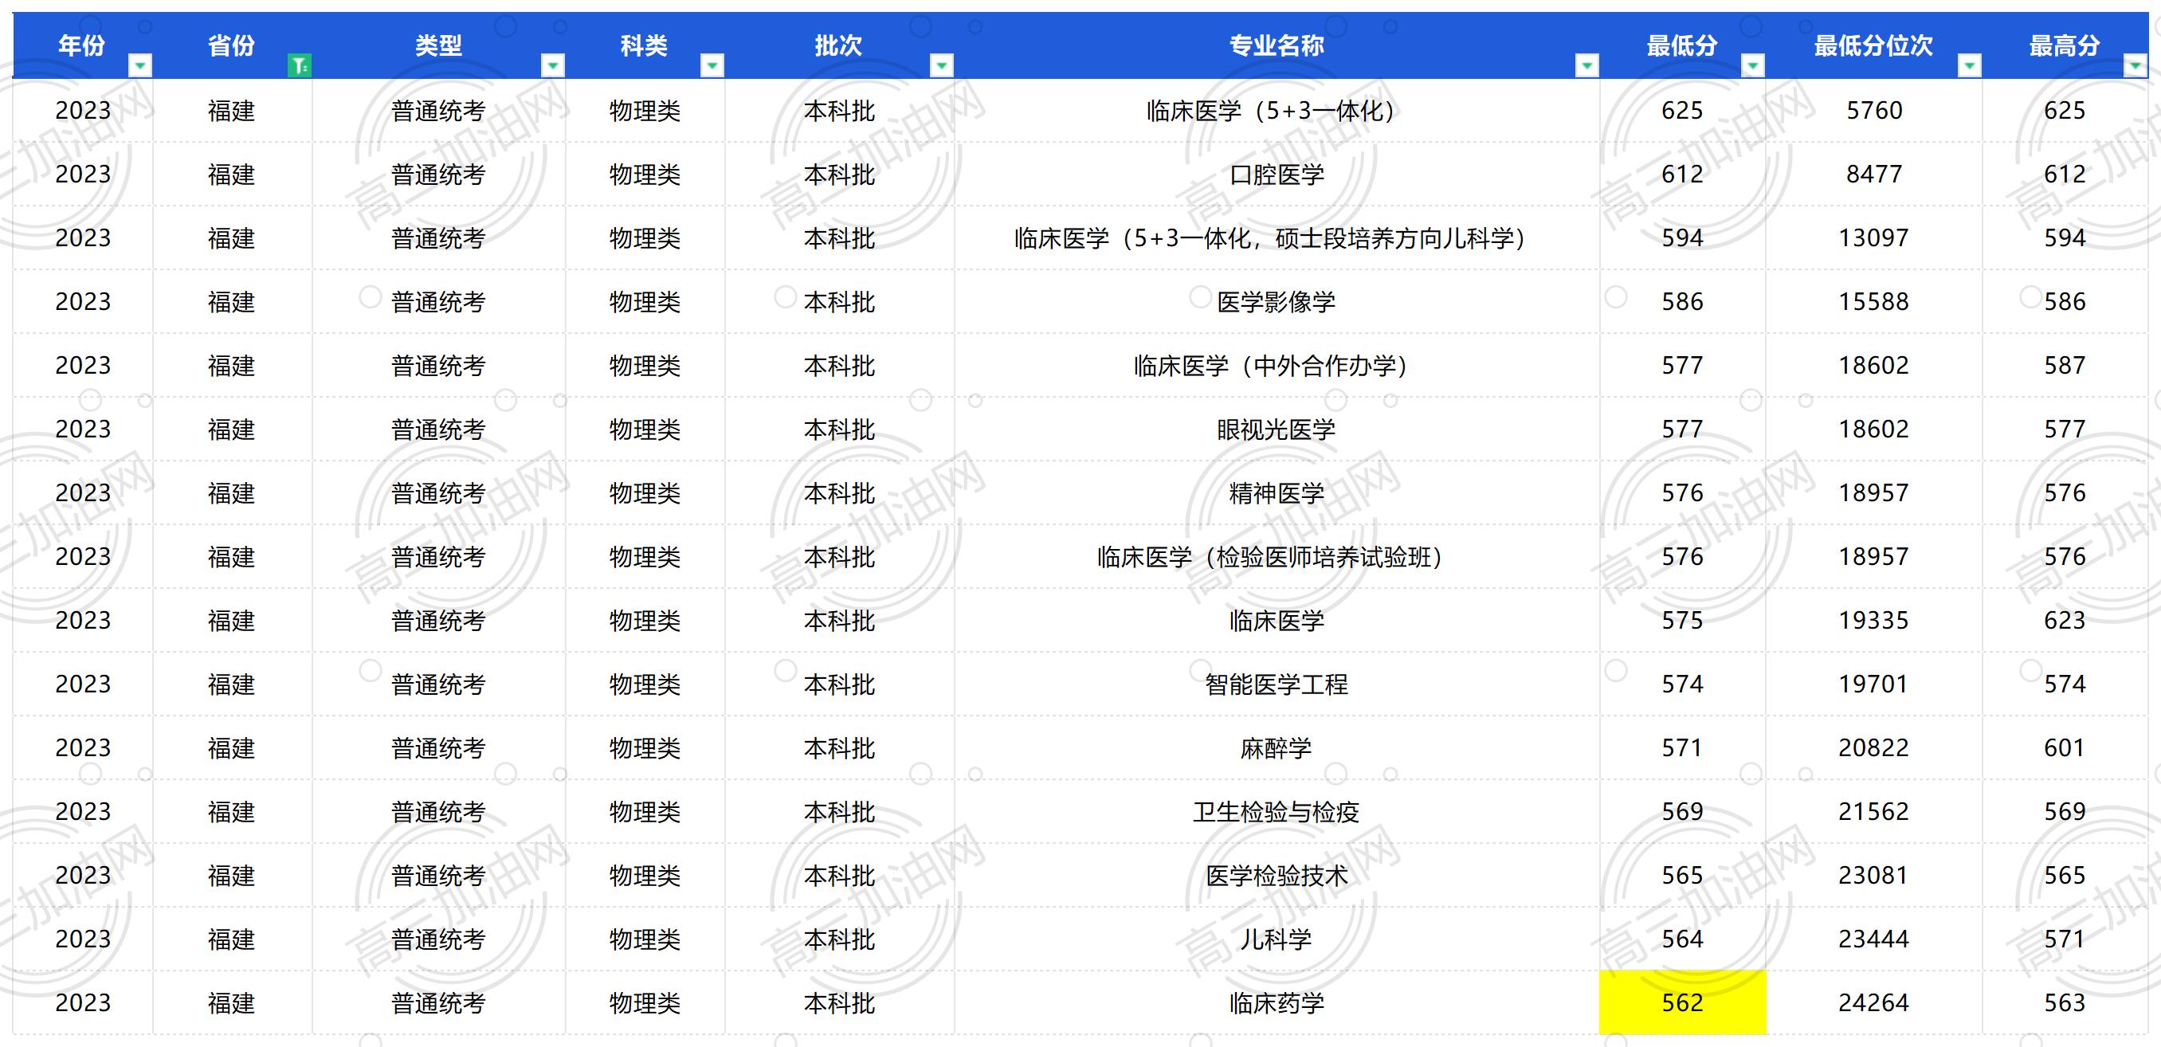
Task: Click 2023 in the 临床药学 row
Action: tap(82, 1003)
